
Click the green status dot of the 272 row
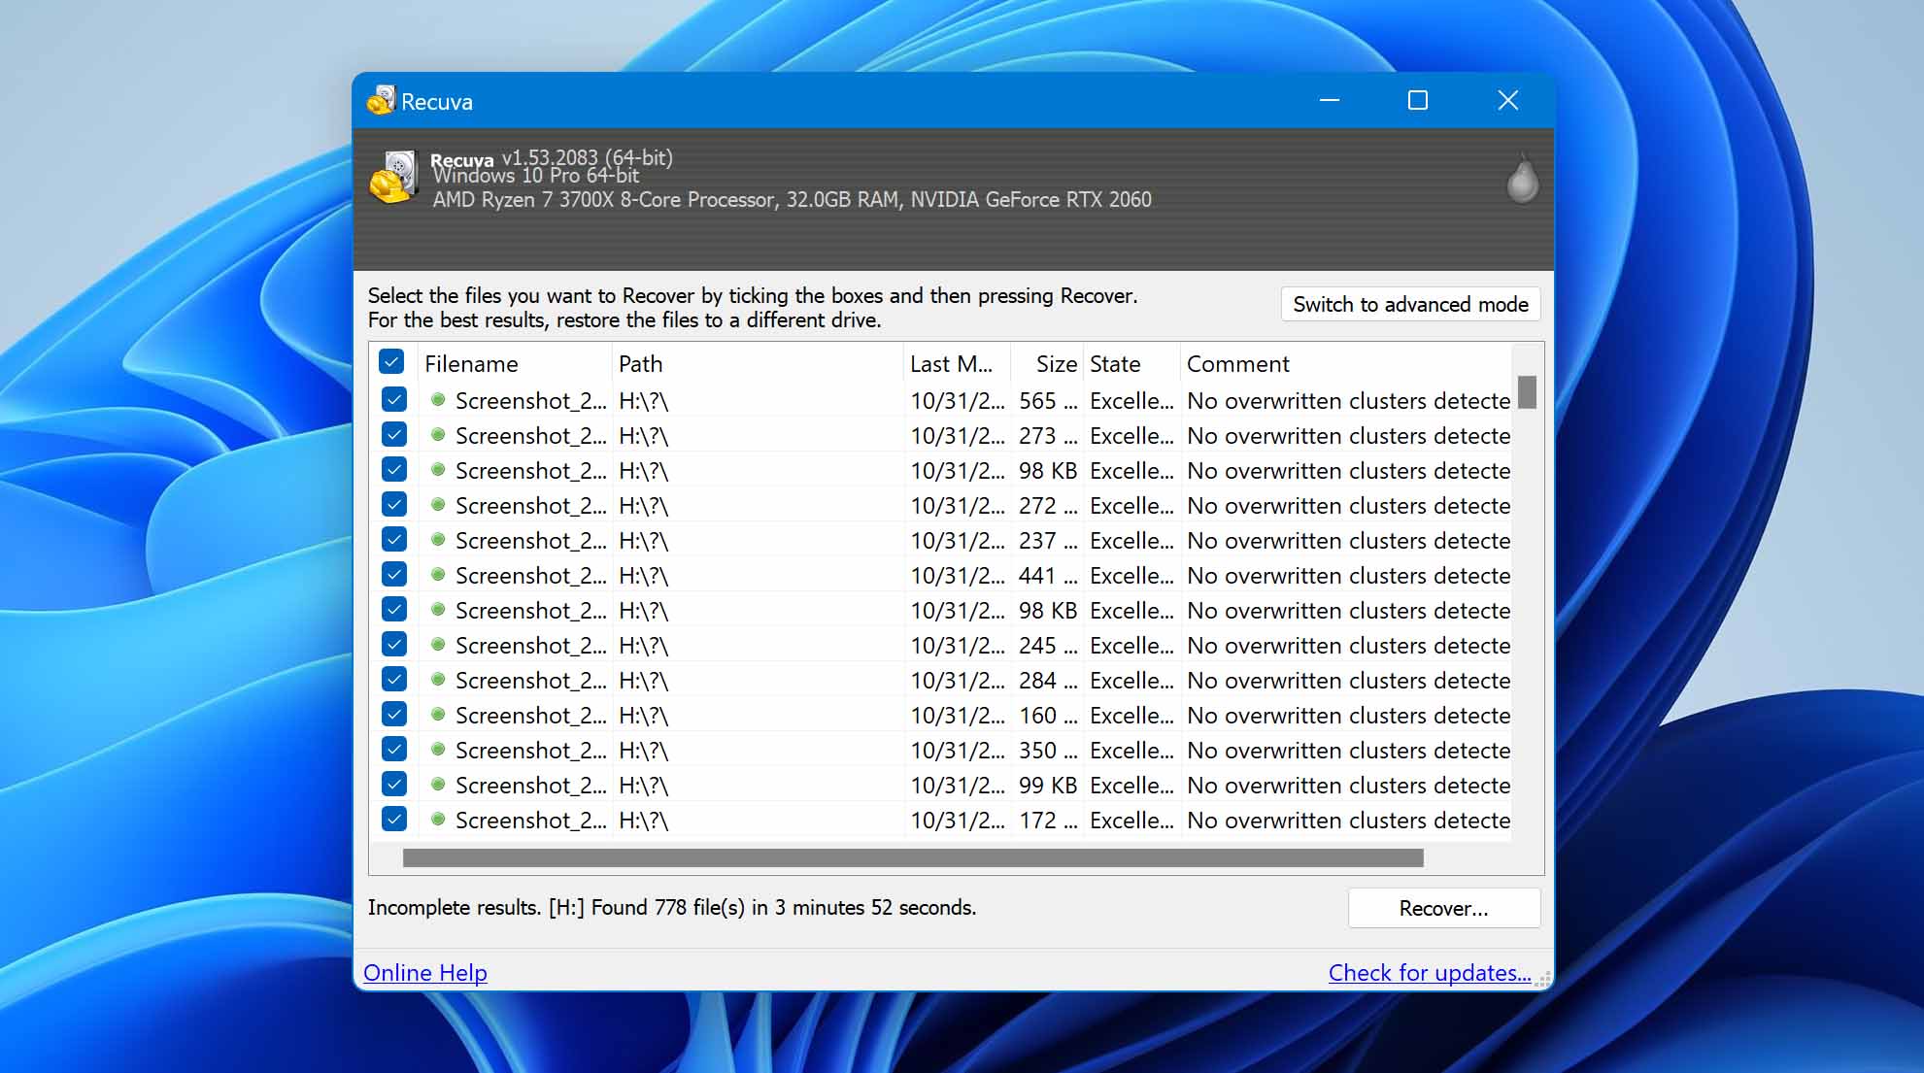click(x=438, y=504)
